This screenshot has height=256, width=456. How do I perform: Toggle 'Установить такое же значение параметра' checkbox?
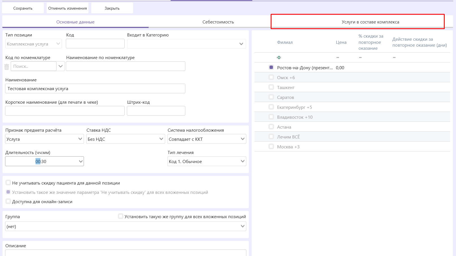8,192
